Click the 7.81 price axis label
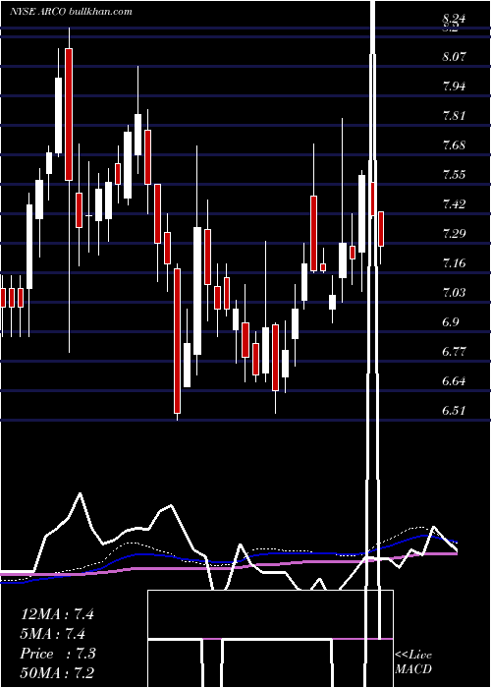 point(454,115)
